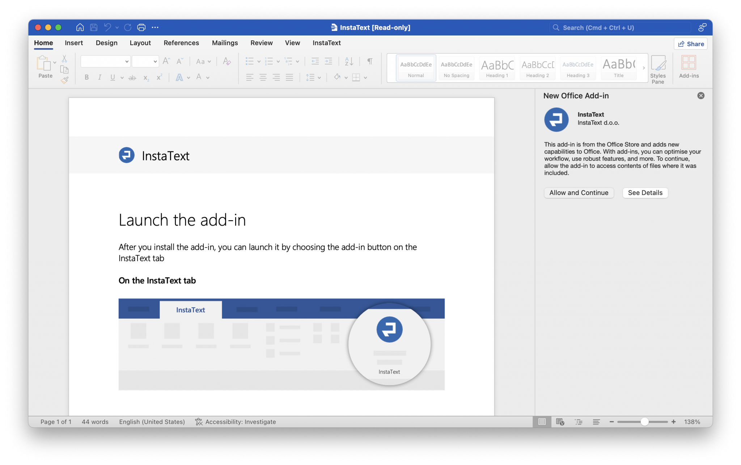Open the Styles Pane
Screen dimensions: 741x465
(x=658, y=69)
